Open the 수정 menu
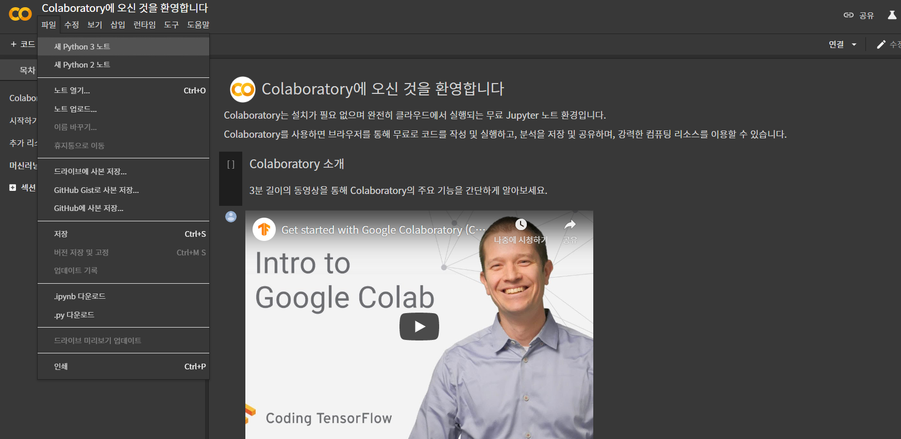Image resolution: width=901 pixels, height=439 pixels. pyautogui.click(x=72, y=25)
